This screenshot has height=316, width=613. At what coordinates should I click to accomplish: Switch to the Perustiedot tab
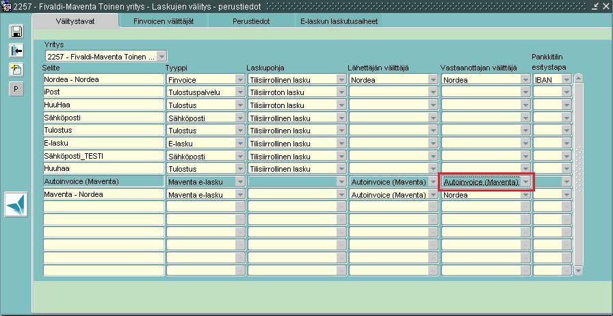(x=251, y=21)
